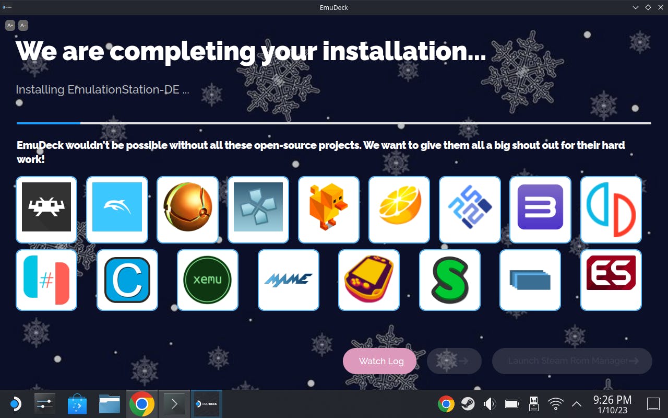
Task: Click the stacked blue layers icon tile
Action: click(x=530, y=280)
